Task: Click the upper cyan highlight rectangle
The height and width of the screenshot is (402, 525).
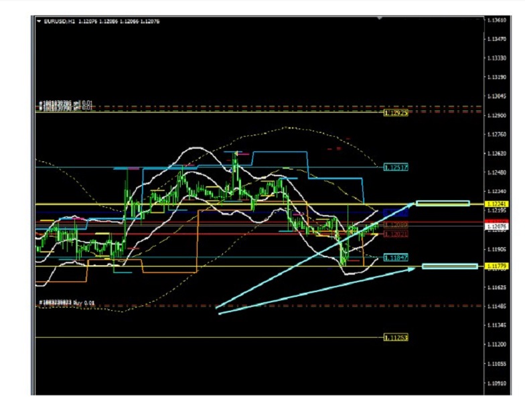Action: pos(443,203)
